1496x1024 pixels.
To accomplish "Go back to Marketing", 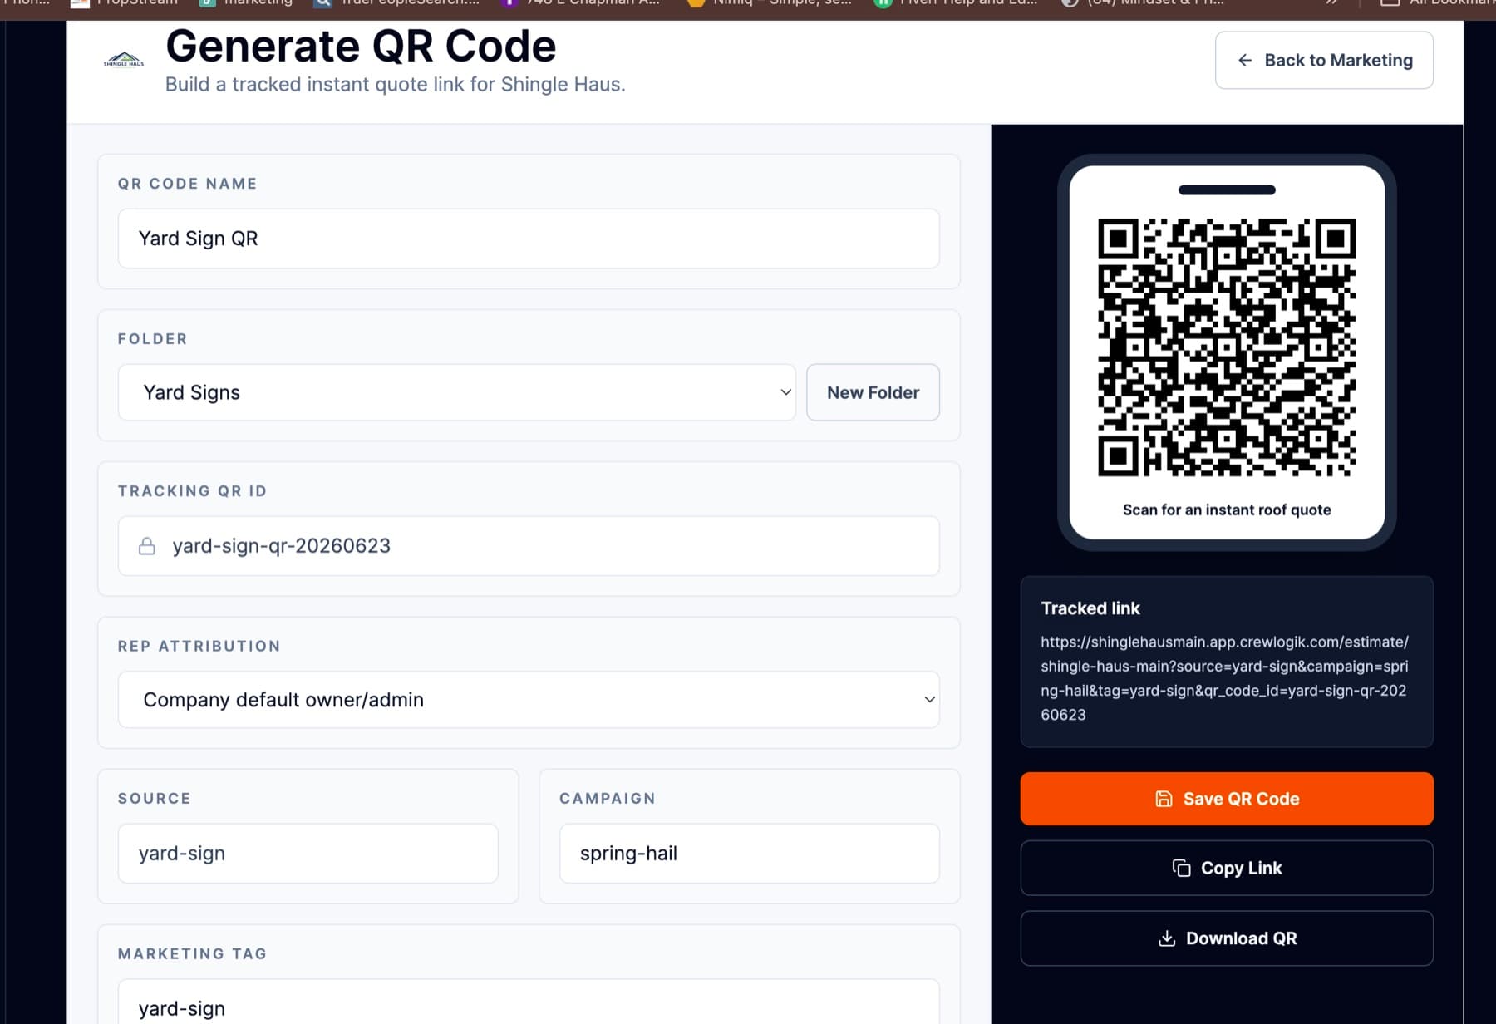I will [x=1324, y=60].
